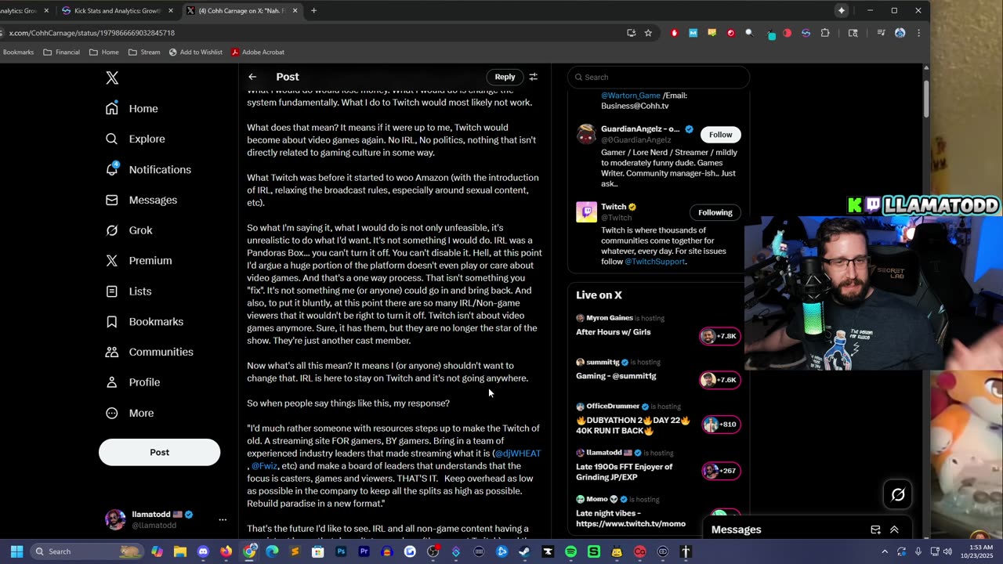Open the Twitch profile avatar
Image resolution: width=1003 pixels, height=564 pixels.
pos(586,212)
